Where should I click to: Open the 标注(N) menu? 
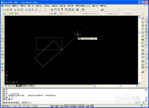[63, 6]
